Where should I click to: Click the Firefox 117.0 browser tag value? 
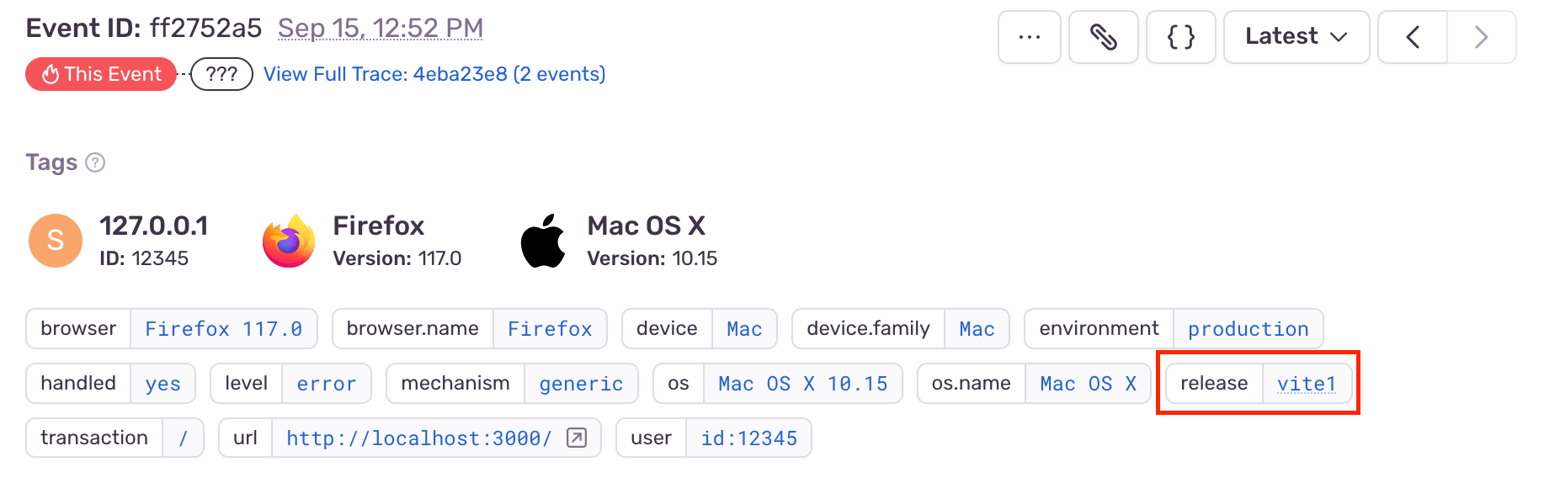tap(223, 329)
